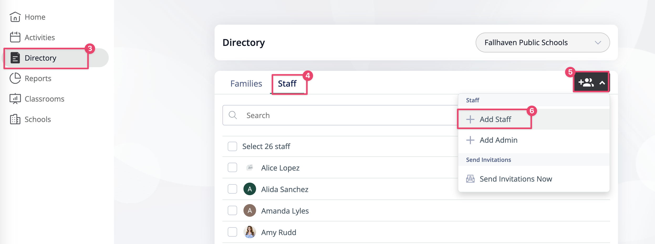Click the magnifier icon in search box

(x=233, y=115)
